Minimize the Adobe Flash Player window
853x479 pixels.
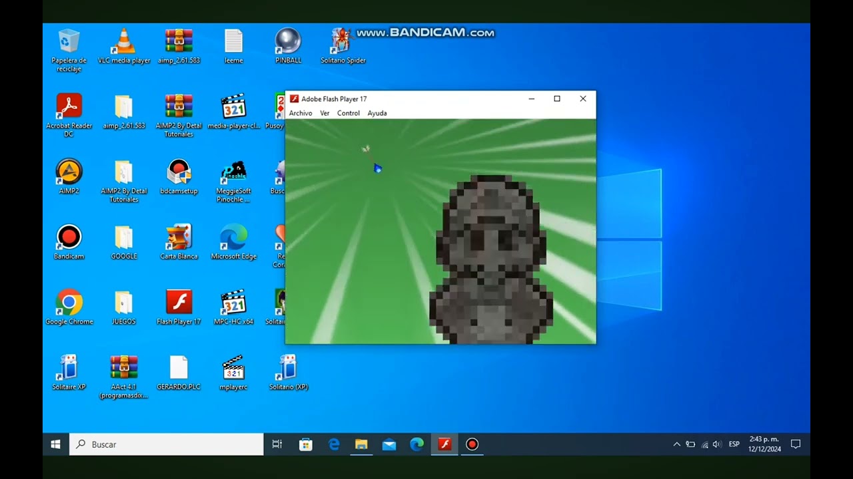(x=531, y=99)
